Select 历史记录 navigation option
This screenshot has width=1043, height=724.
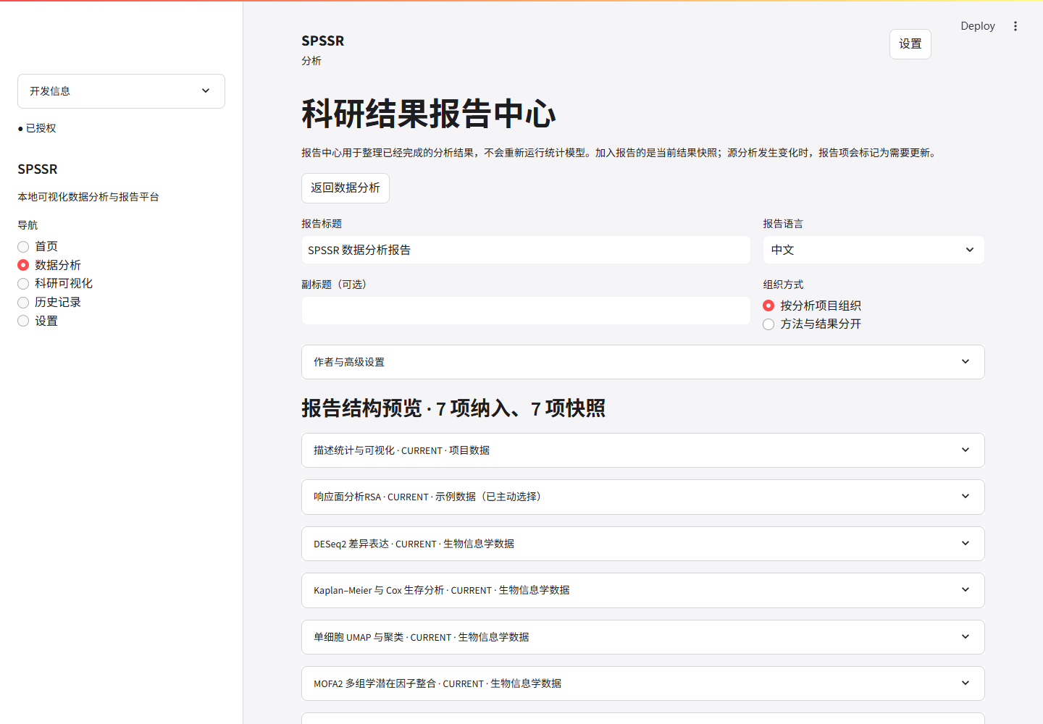49,302
